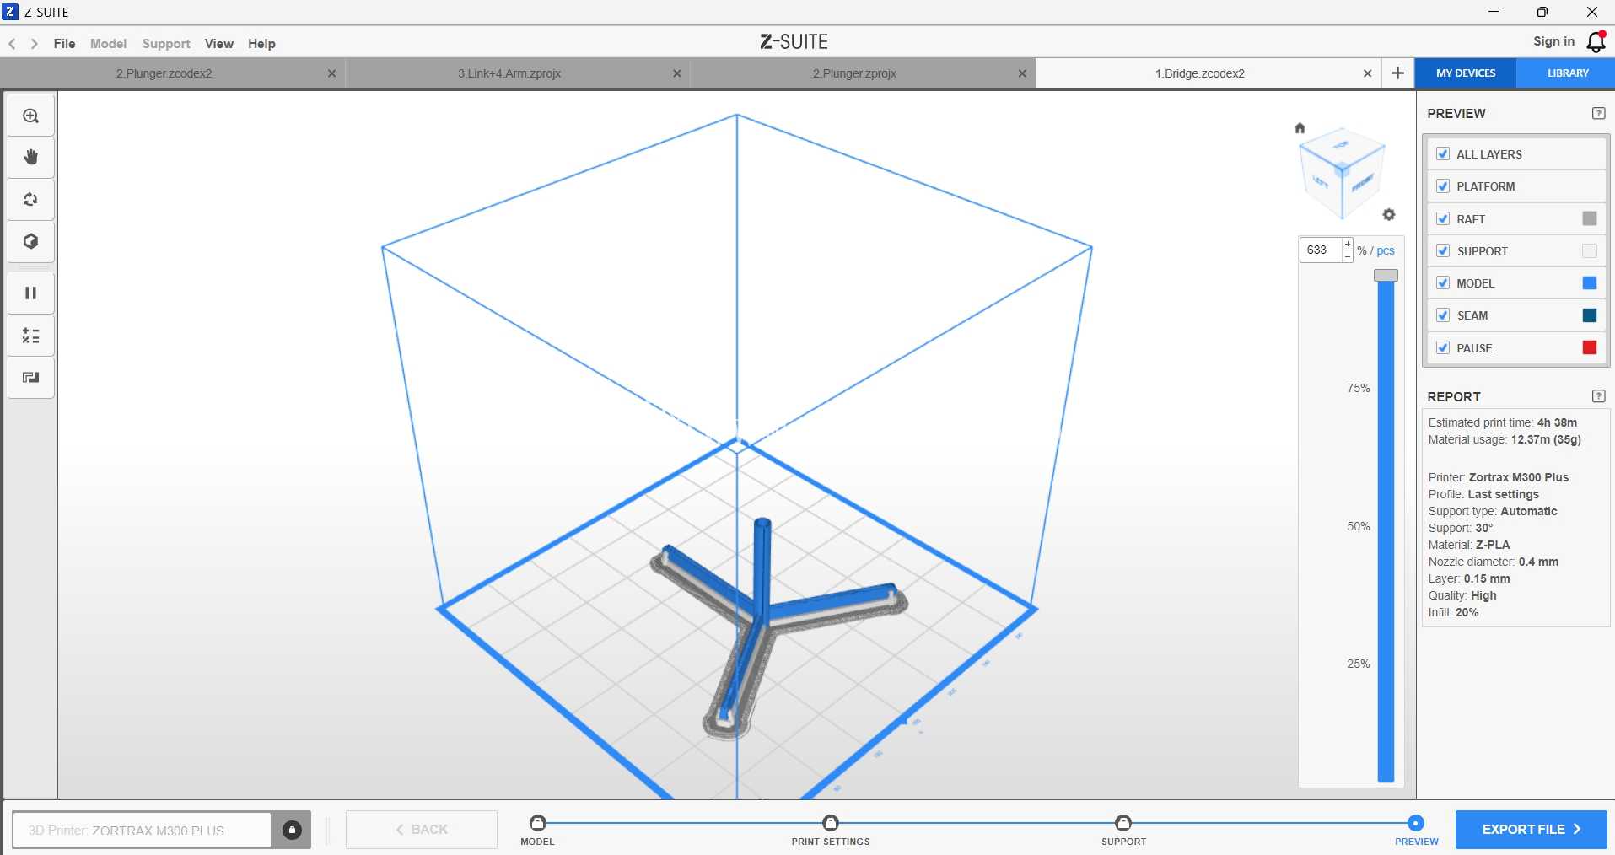Toggle the Platform checkbox
The height and width of the screenshot is (855, 1615).
[1443, 186]
